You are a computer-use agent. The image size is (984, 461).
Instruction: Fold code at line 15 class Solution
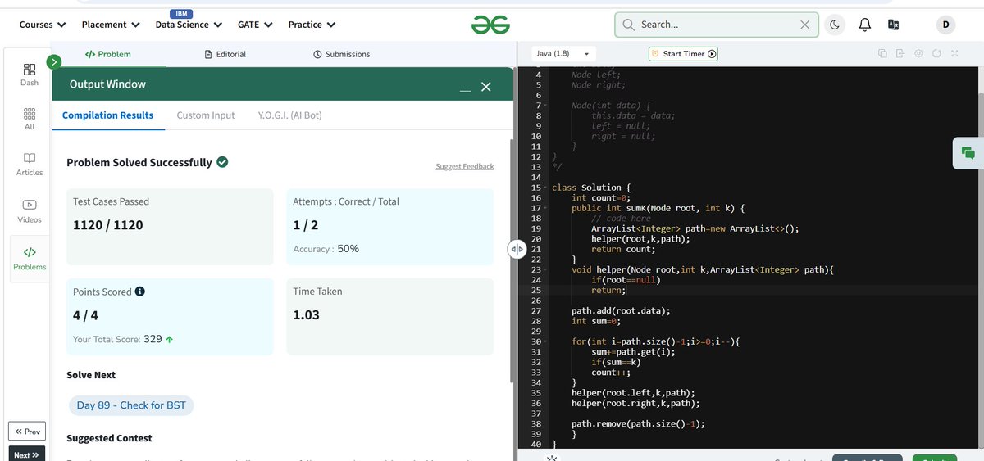coord(544,188)
